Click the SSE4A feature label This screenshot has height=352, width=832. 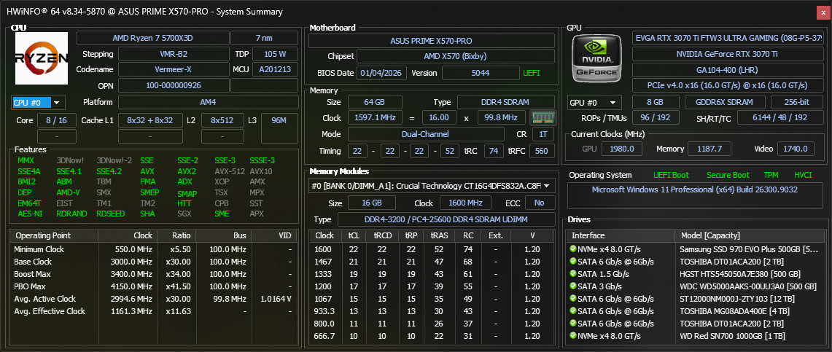[x=28, y=171]
